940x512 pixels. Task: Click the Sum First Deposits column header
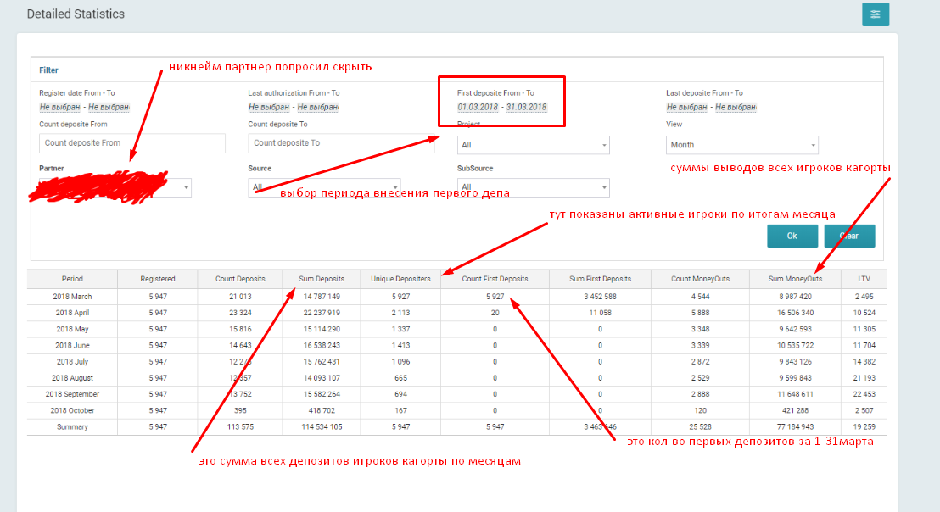[x=600, y=279]
